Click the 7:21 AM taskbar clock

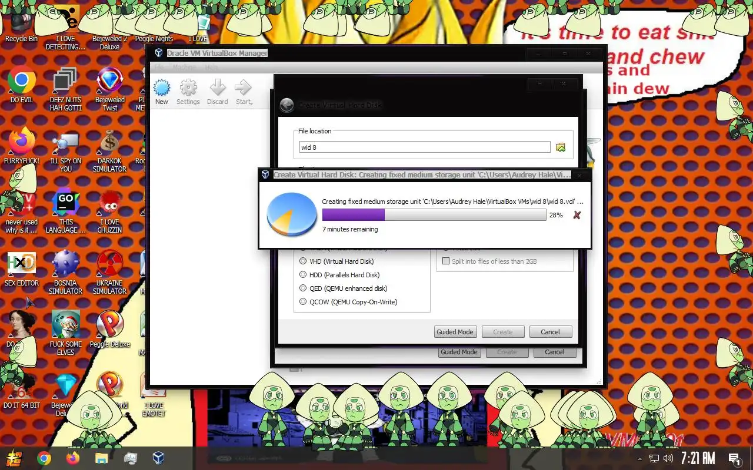(x=698, y=458)
